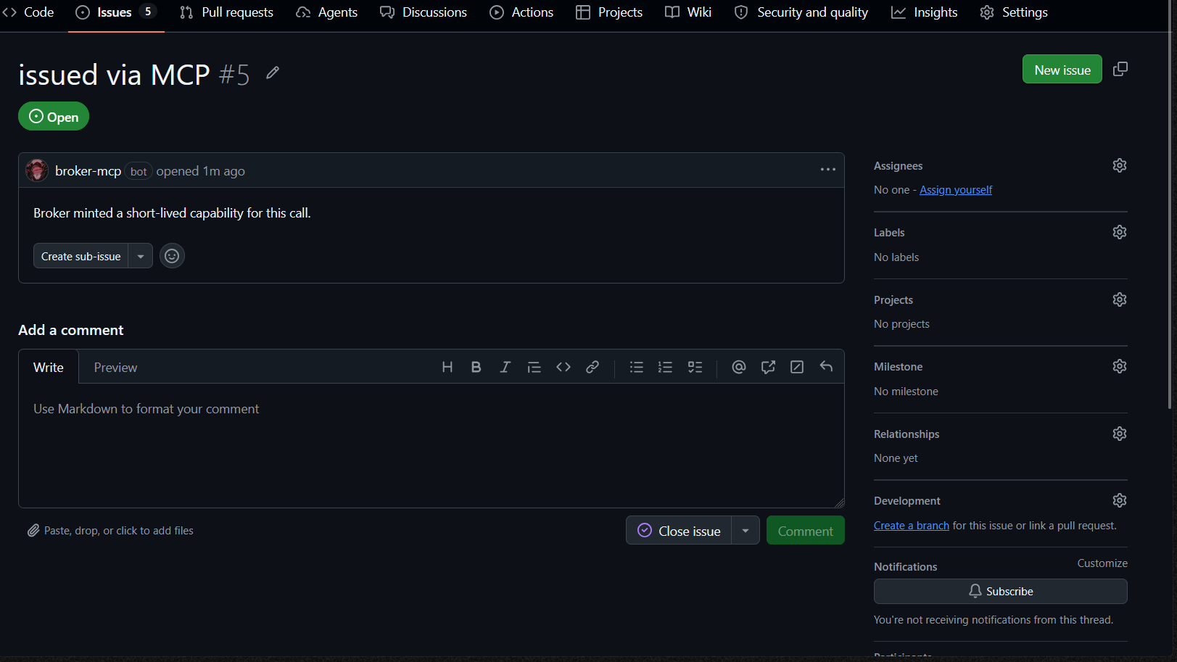Copy issue link icon beside New issue
Screen dimensions: 1177x662
click(x=1120, y=69)
